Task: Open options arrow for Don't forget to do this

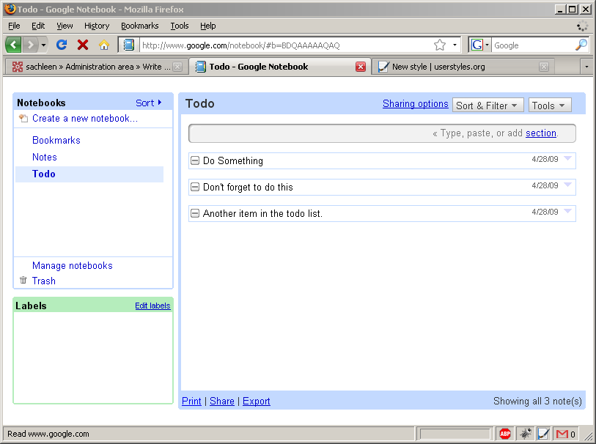Action: (567, 185)
